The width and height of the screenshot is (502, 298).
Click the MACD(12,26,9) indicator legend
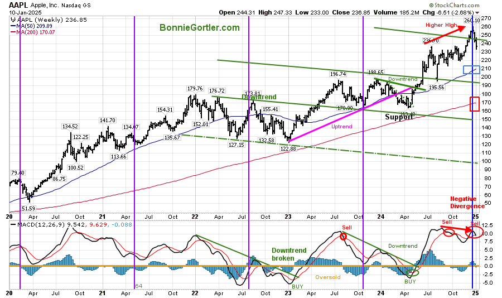(x=71, y=225)
